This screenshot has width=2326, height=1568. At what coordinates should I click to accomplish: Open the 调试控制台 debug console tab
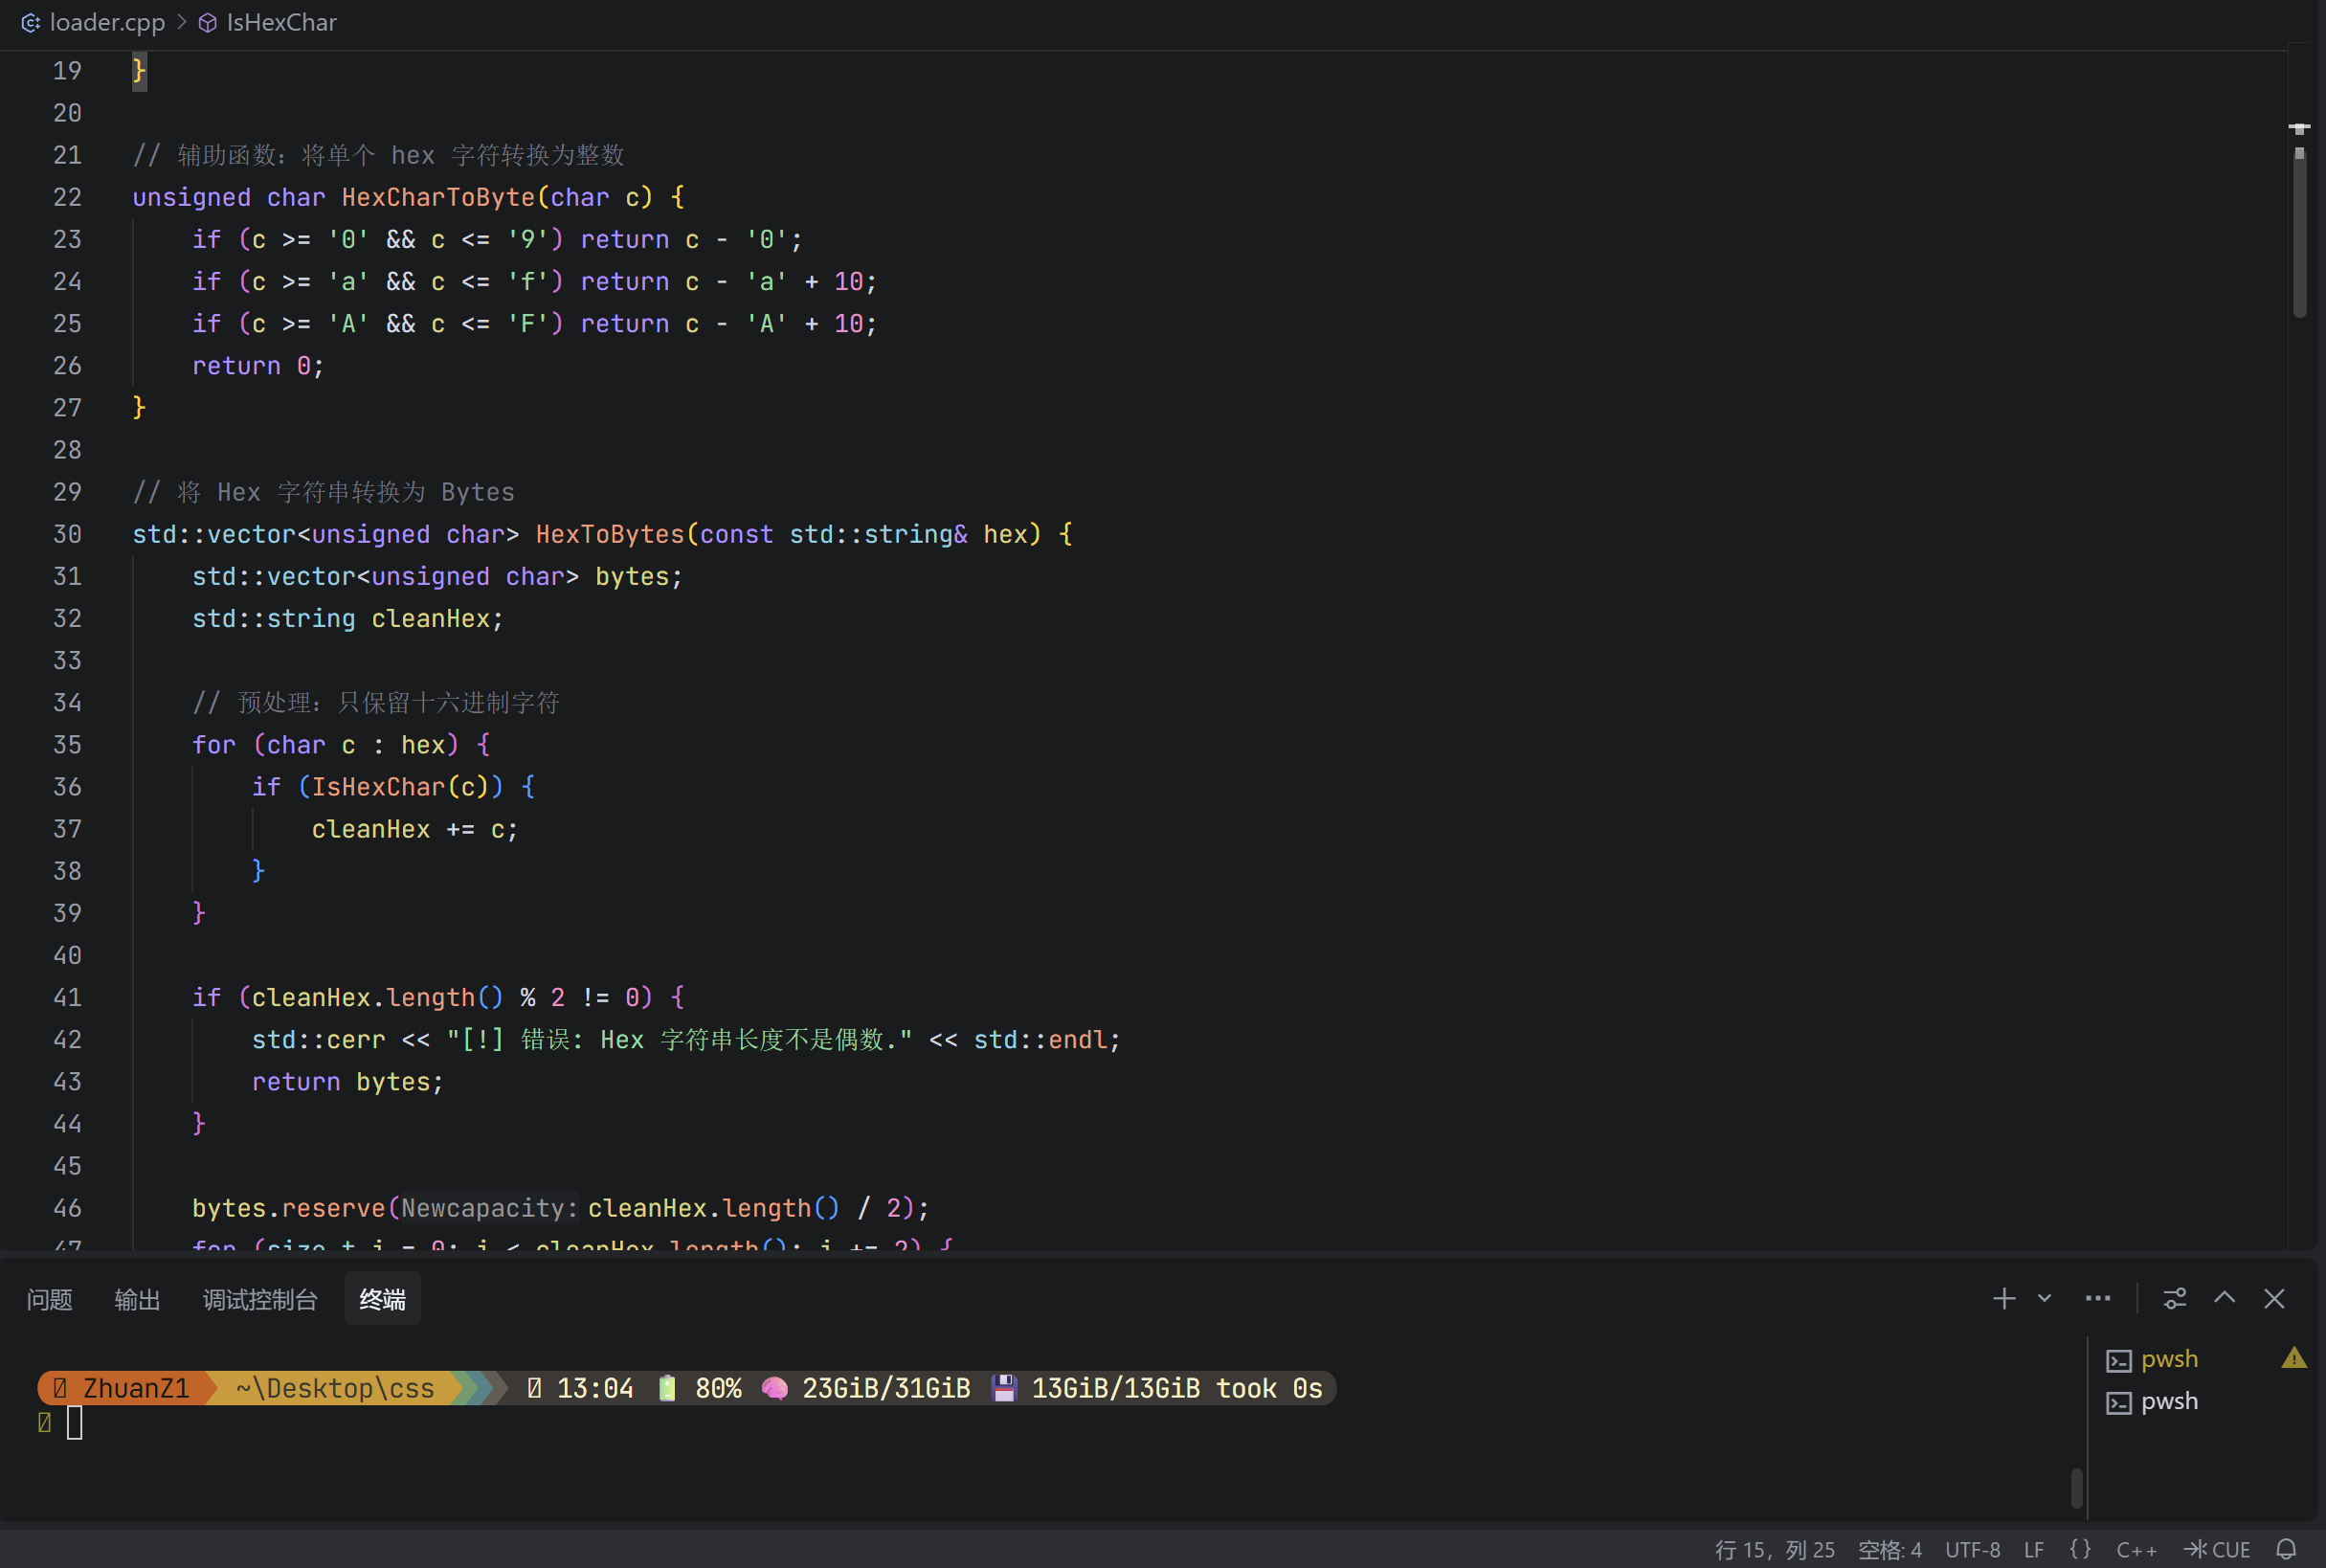click(260, 1300)
